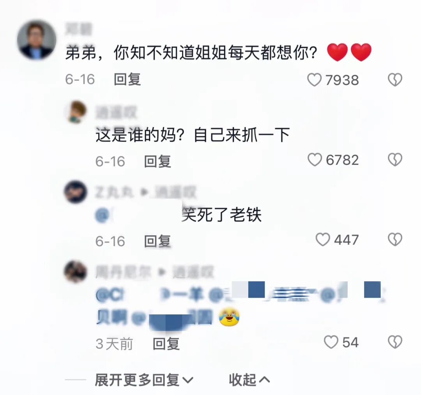Dislike the reply with 54 likes

[395, 342]
